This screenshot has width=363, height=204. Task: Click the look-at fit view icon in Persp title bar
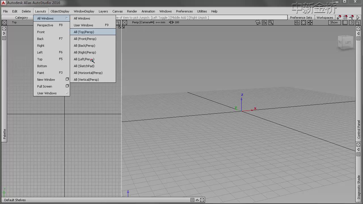coord(303,22)
